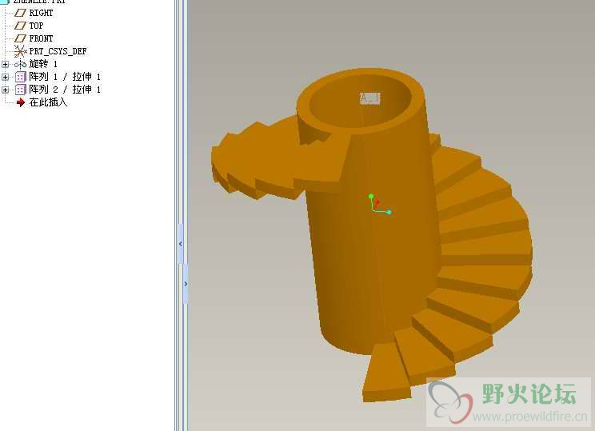The image size is (595, 431).
Task: Click the 旋转 1 revolve feature icon
Action: point(20,64)
